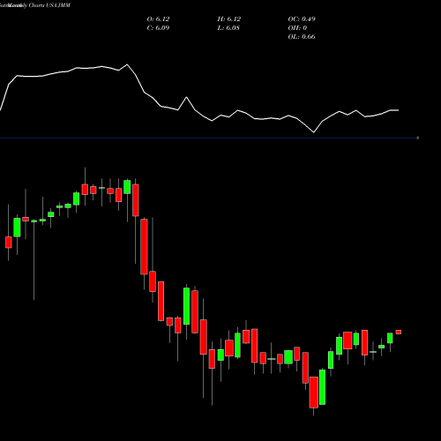Click the most recent red candlestick on chart

[399, 332]
